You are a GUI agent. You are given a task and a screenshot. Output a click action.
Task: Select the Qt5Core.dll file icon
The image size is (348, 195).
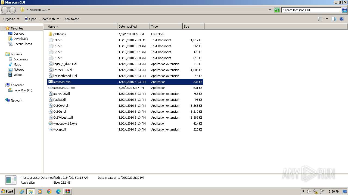pos(50,106)
